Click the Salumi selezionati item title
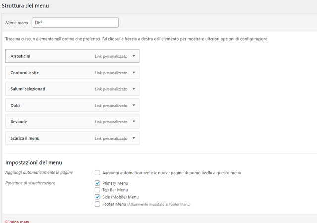Viewport: 317px width, 223px height. coord(28,89)
